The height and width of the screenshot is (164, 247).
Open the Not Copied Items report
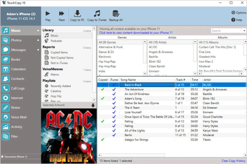tap(67, 58)
